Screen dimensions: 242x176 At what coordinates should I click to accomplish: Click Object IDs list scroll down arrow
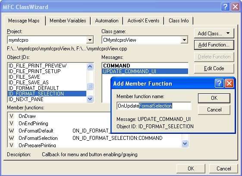tap(90, 99)
